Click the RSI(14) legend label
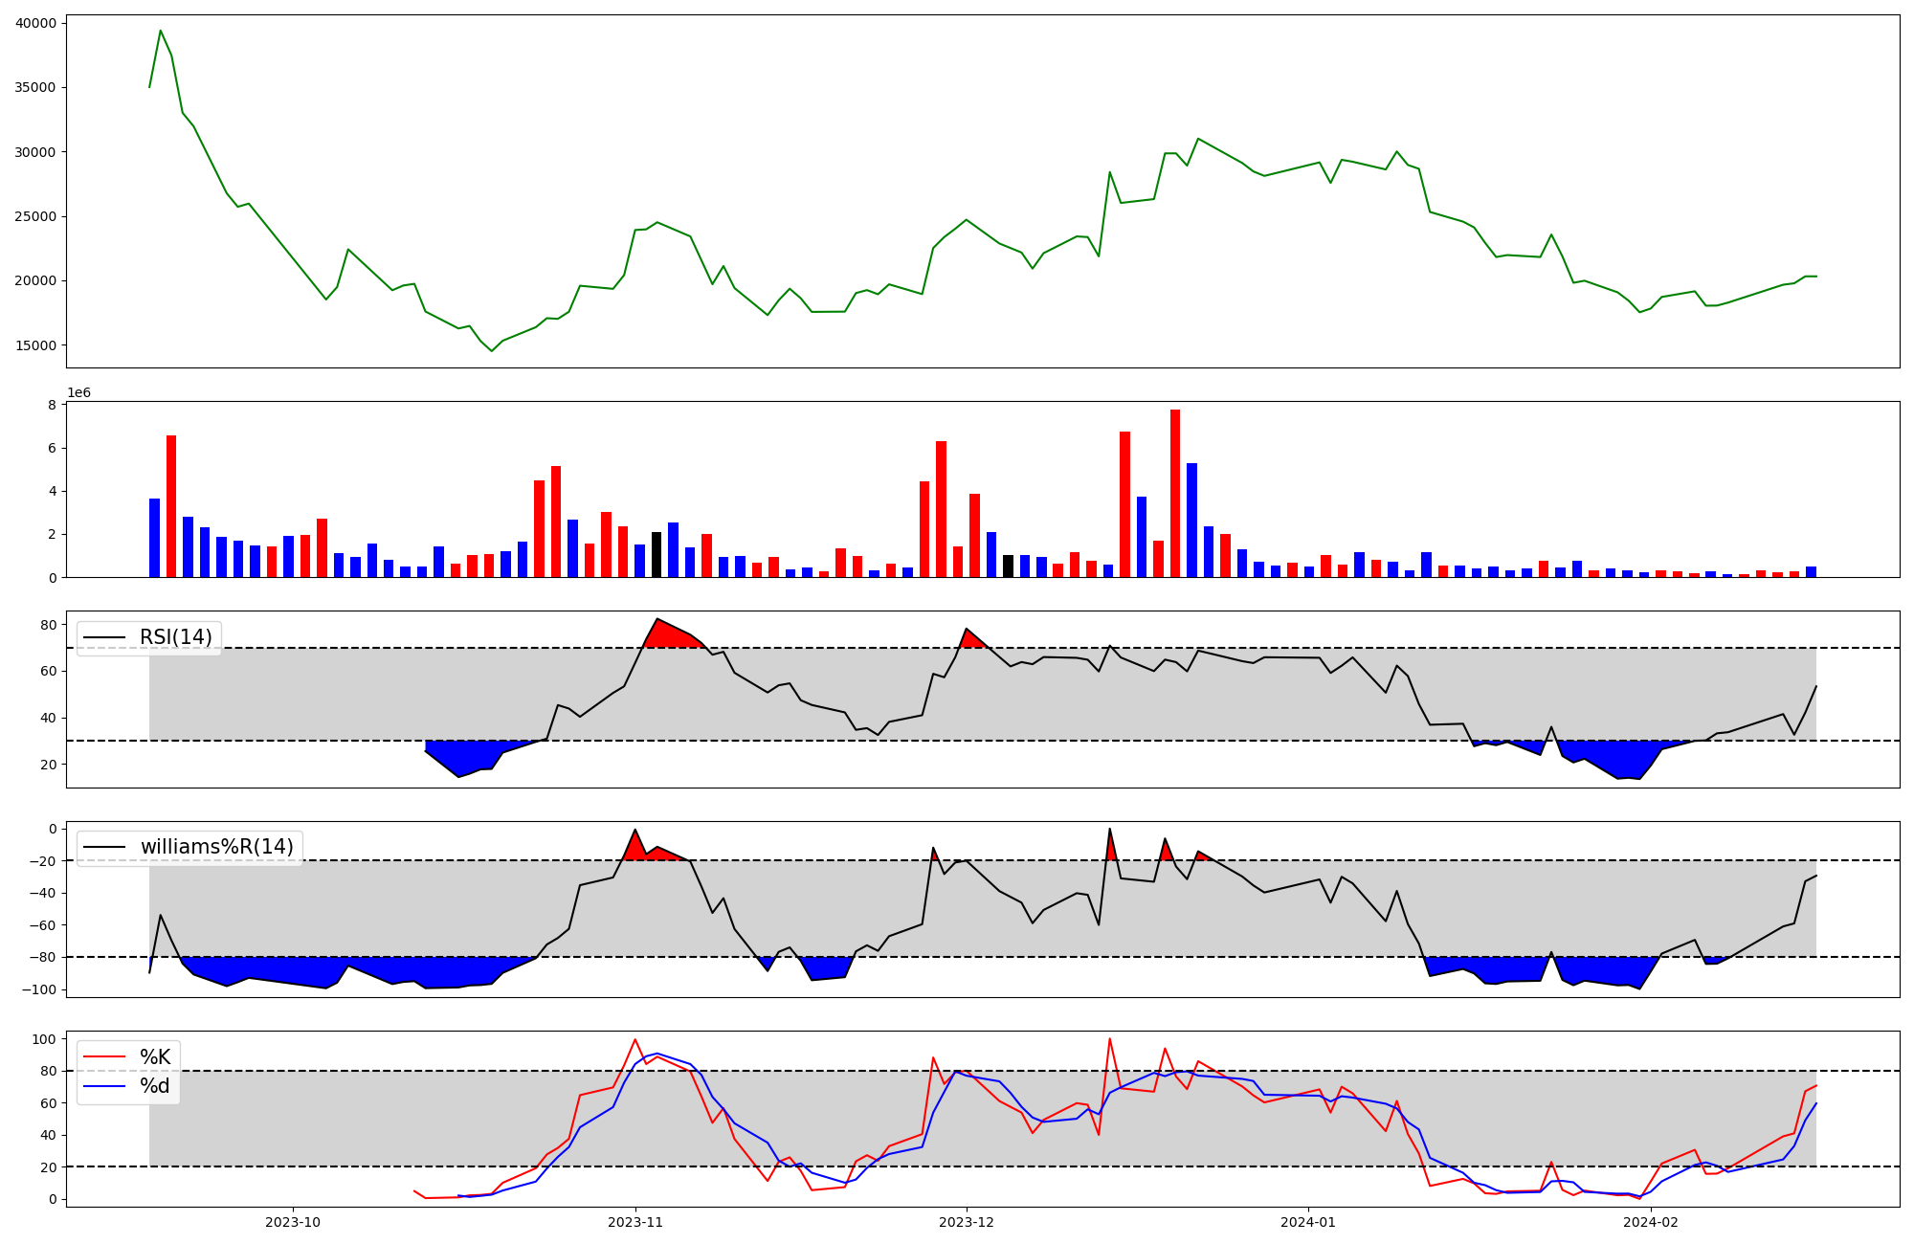This screenshot has height=1244, width=1914. click(176, 637)
